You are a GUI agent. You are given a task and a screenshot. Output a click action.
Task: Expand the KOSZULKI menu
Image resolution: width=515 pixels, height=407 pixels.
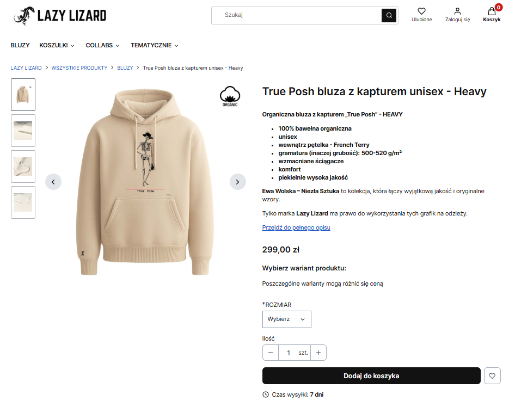57,45
